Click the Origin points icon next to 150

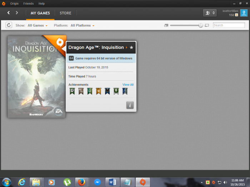pyautogui.click(x=236, y=15)
